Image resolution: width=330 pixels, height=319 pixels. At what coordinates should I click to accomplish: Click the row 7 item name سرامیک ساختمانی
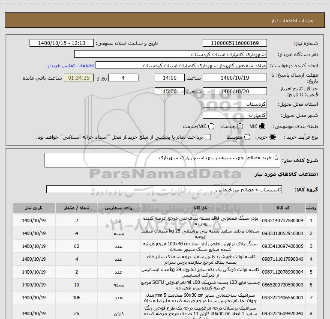coord(201,298)
